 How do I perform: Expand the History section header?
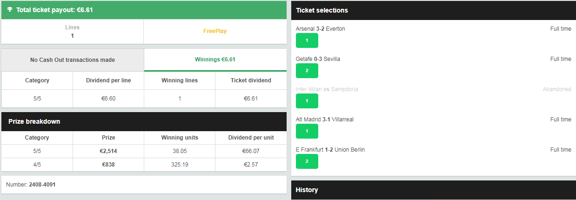tap(433, 190)
